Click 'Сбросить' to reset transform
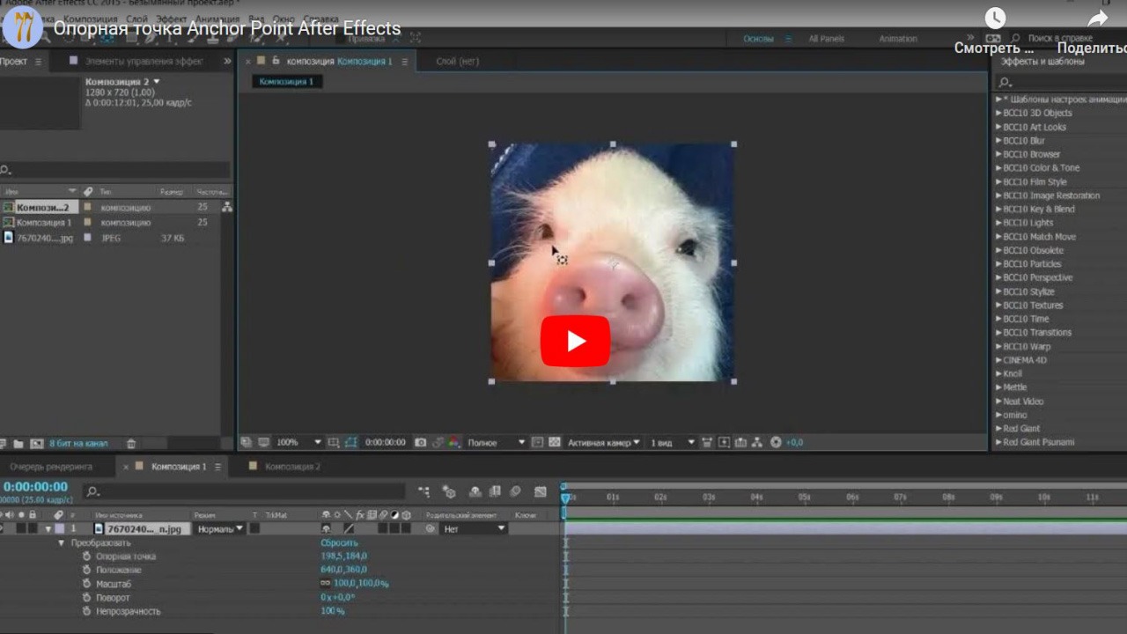Screen dimensions: 1127x634 (339, 543)
